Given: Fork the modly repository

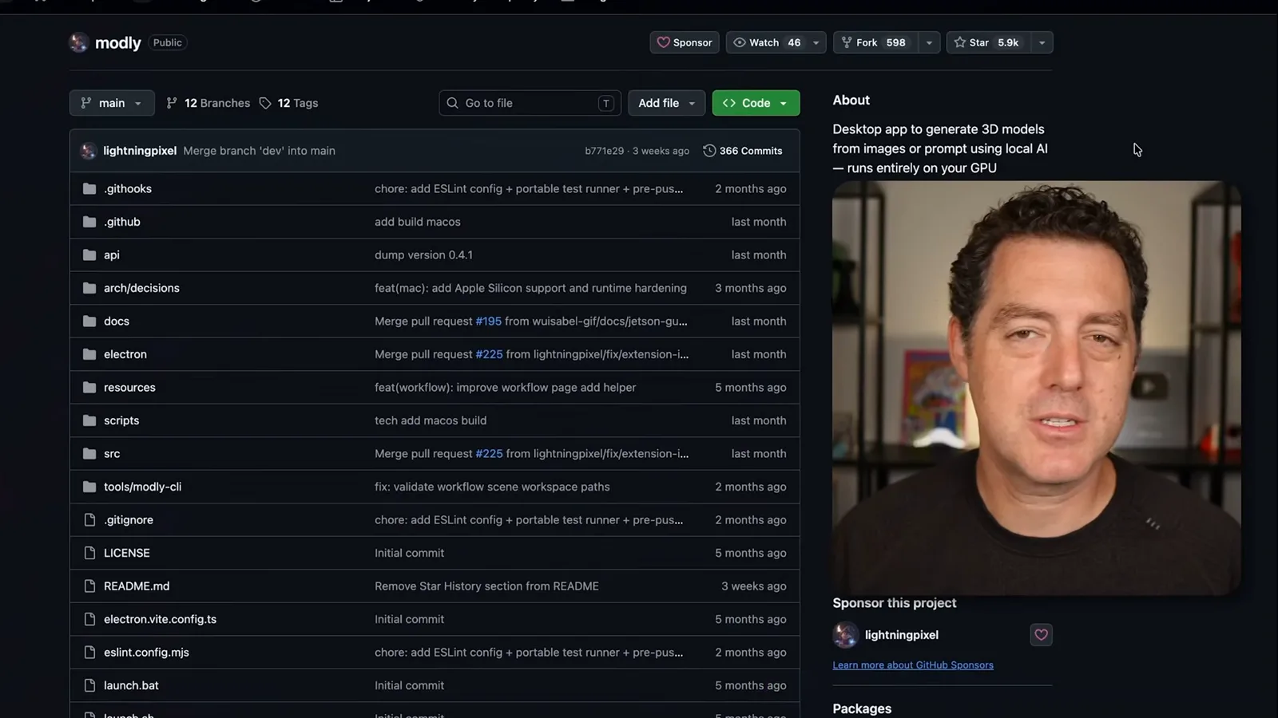Looking at the screenshot, I should click(875, 42).
